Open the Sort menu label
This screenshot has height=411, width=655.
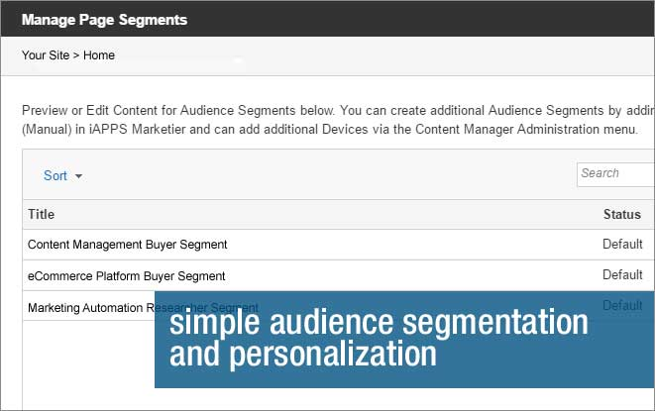point(55,175)
